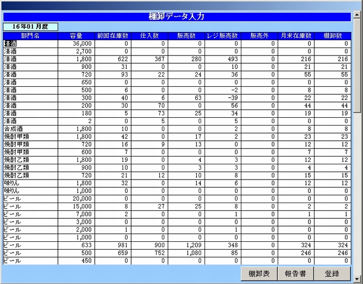Click the vertical scrollbar up arrow
The height and width of the screenshot is (284, 363).
coord(358,16)
